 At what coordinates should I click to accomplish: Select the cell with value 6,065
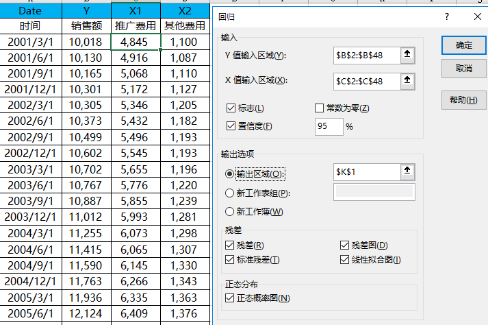coord(136,250)
